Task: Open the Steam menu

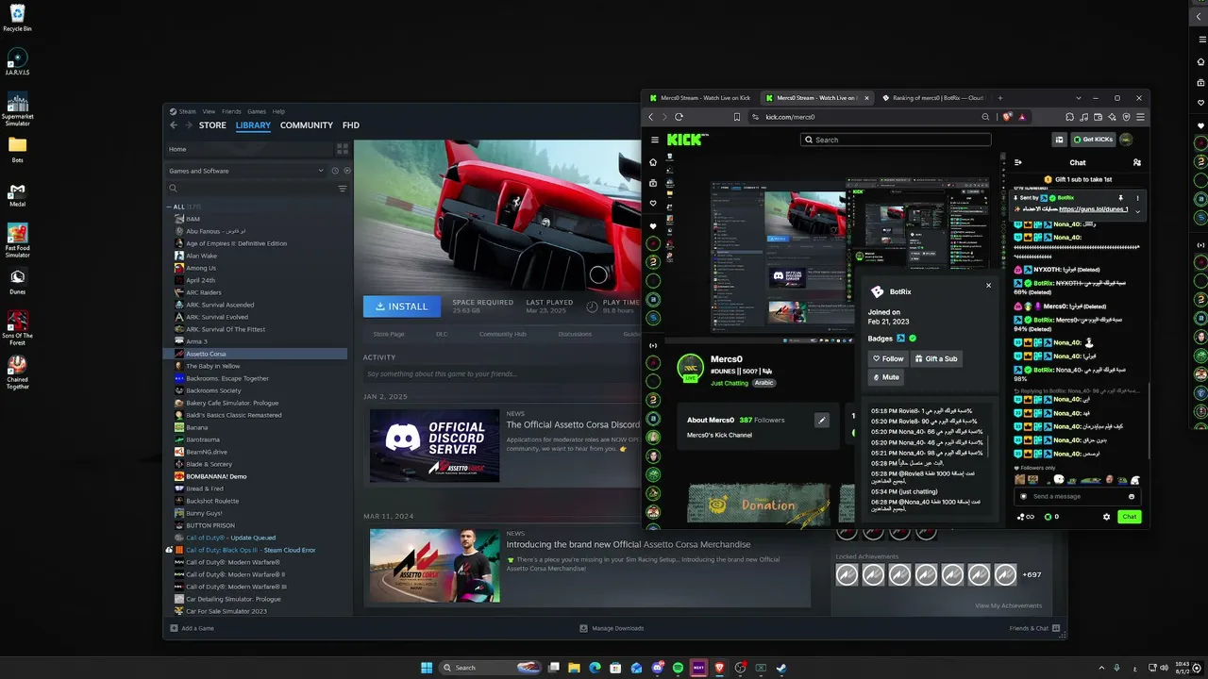Action: [x=187, y=111]
